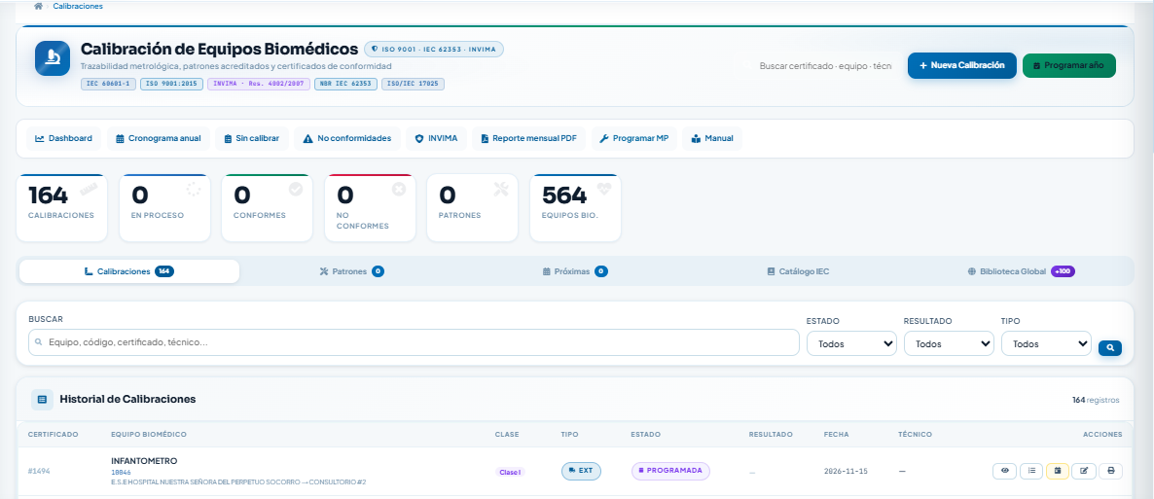Print calibration #1494
This screenshot has height=499, width=1154.
pyautogui.click(x=1110, y=471)
